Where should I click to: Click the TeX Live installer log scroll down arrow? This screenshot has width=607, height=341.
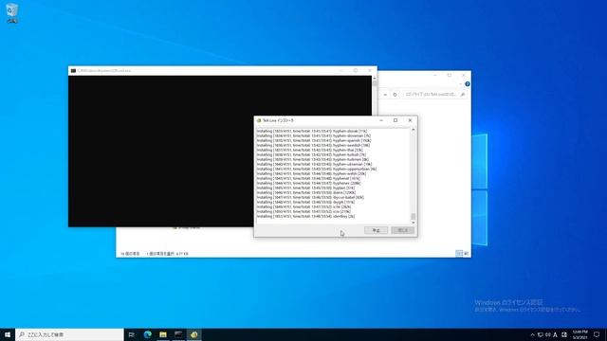click(414, 223)
